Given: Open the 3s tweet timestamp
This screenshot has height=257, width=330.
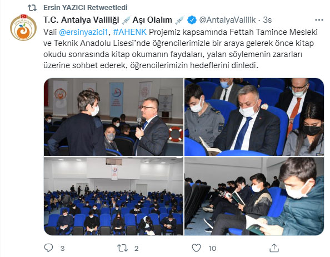Looking at the screenshot, I should click(267, 20).
